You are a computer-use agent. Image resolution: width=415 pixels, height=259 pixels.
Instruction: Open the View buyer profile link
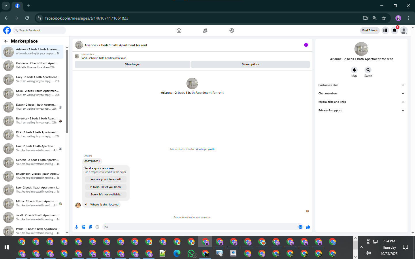click(x=205, y=149)
